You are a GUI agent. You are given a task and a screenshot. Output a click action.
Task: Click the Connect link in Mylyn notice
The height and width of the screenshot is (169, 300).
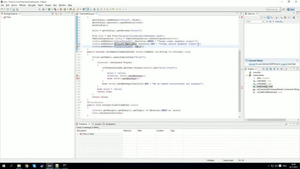[252, 64]
